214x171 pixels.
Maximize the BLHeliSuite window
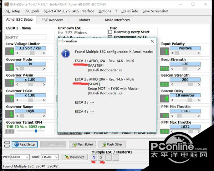(x=193, y=4)
